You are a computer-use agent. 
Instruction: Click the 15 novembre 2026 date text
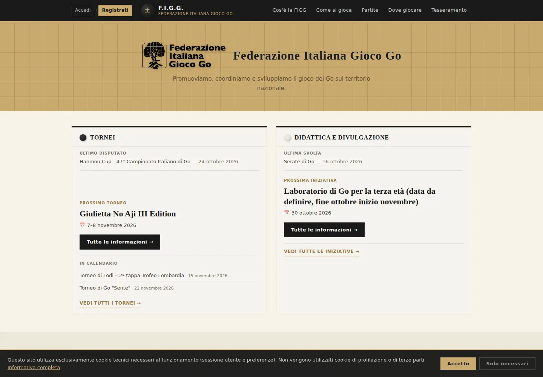pyautogui.click(x=208, y=276)
